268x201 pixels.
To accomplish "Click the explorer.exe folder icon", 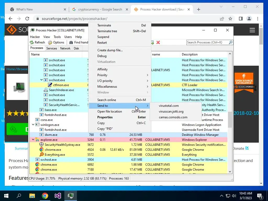I will point(37,140).
